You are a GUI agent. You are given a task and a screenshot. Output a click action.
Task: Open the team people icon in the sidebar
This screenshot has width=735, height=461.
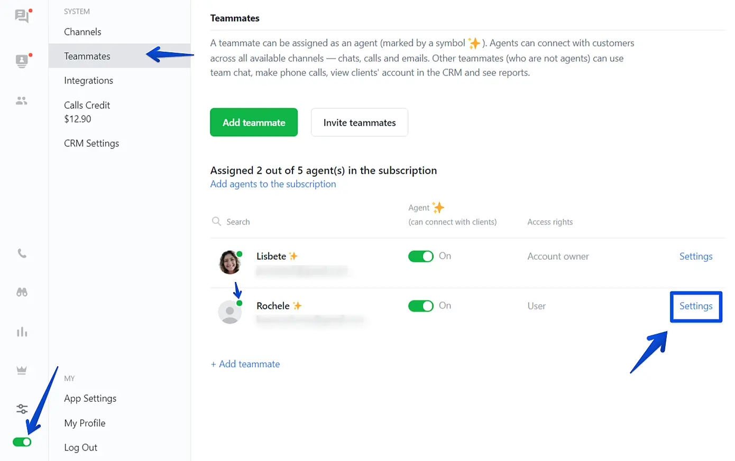pos(22,100)
